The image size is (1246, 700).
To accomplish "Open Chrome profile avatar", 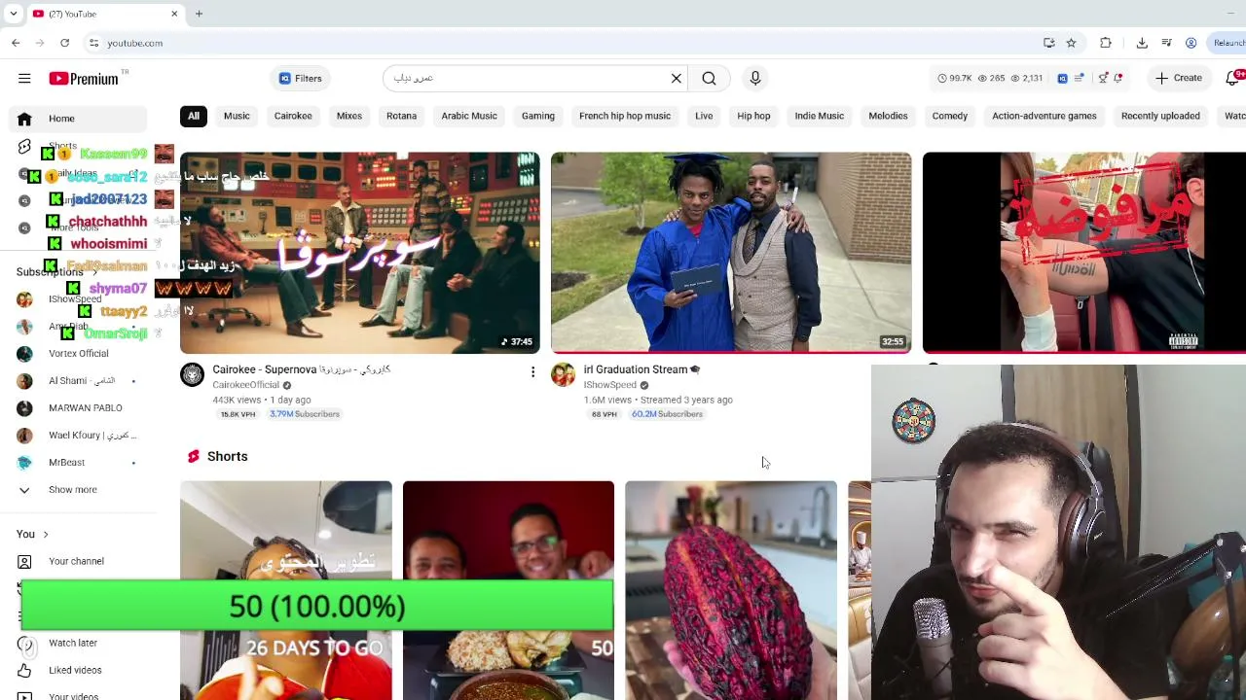I will [x=1191, y=43].
